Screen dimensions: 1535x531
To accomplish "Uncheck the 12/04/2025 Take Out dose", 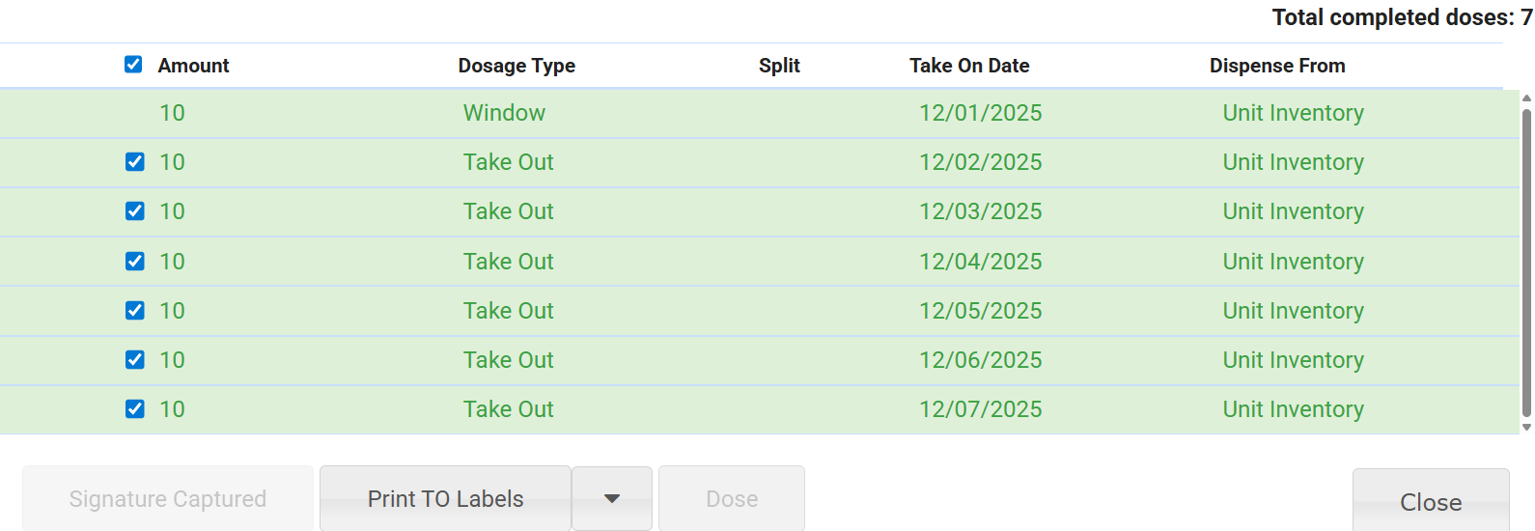I will (135, 262).
